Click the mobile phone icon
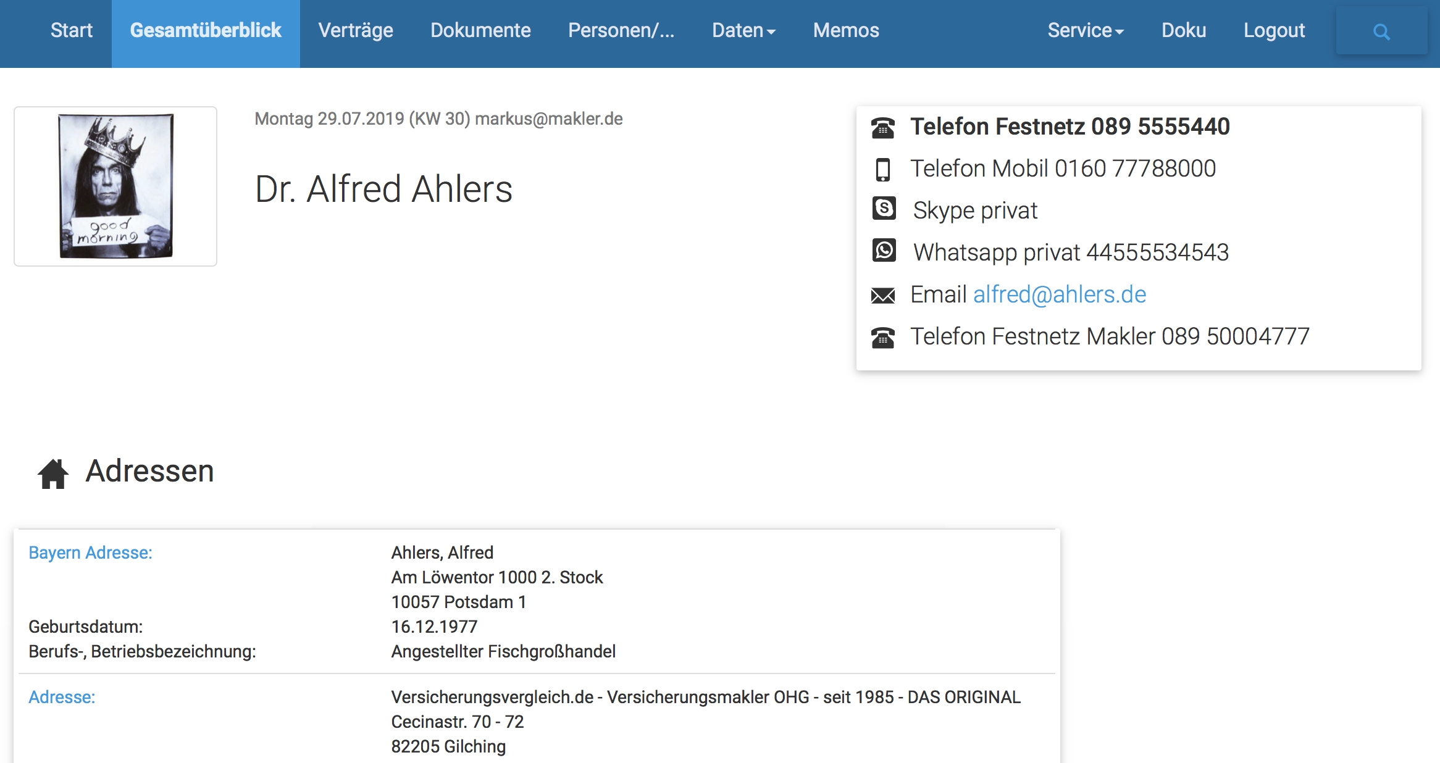The image size is (1440, 763). click(883, 169)
